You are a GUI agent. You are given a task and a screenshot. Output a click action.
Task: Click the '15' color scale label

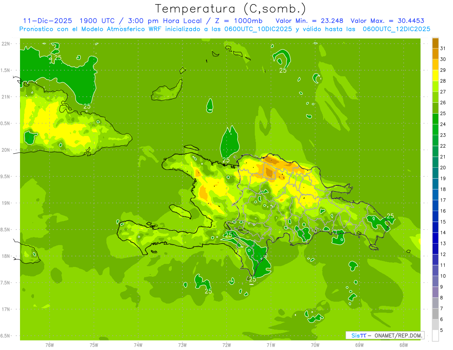tap(443, 222)
